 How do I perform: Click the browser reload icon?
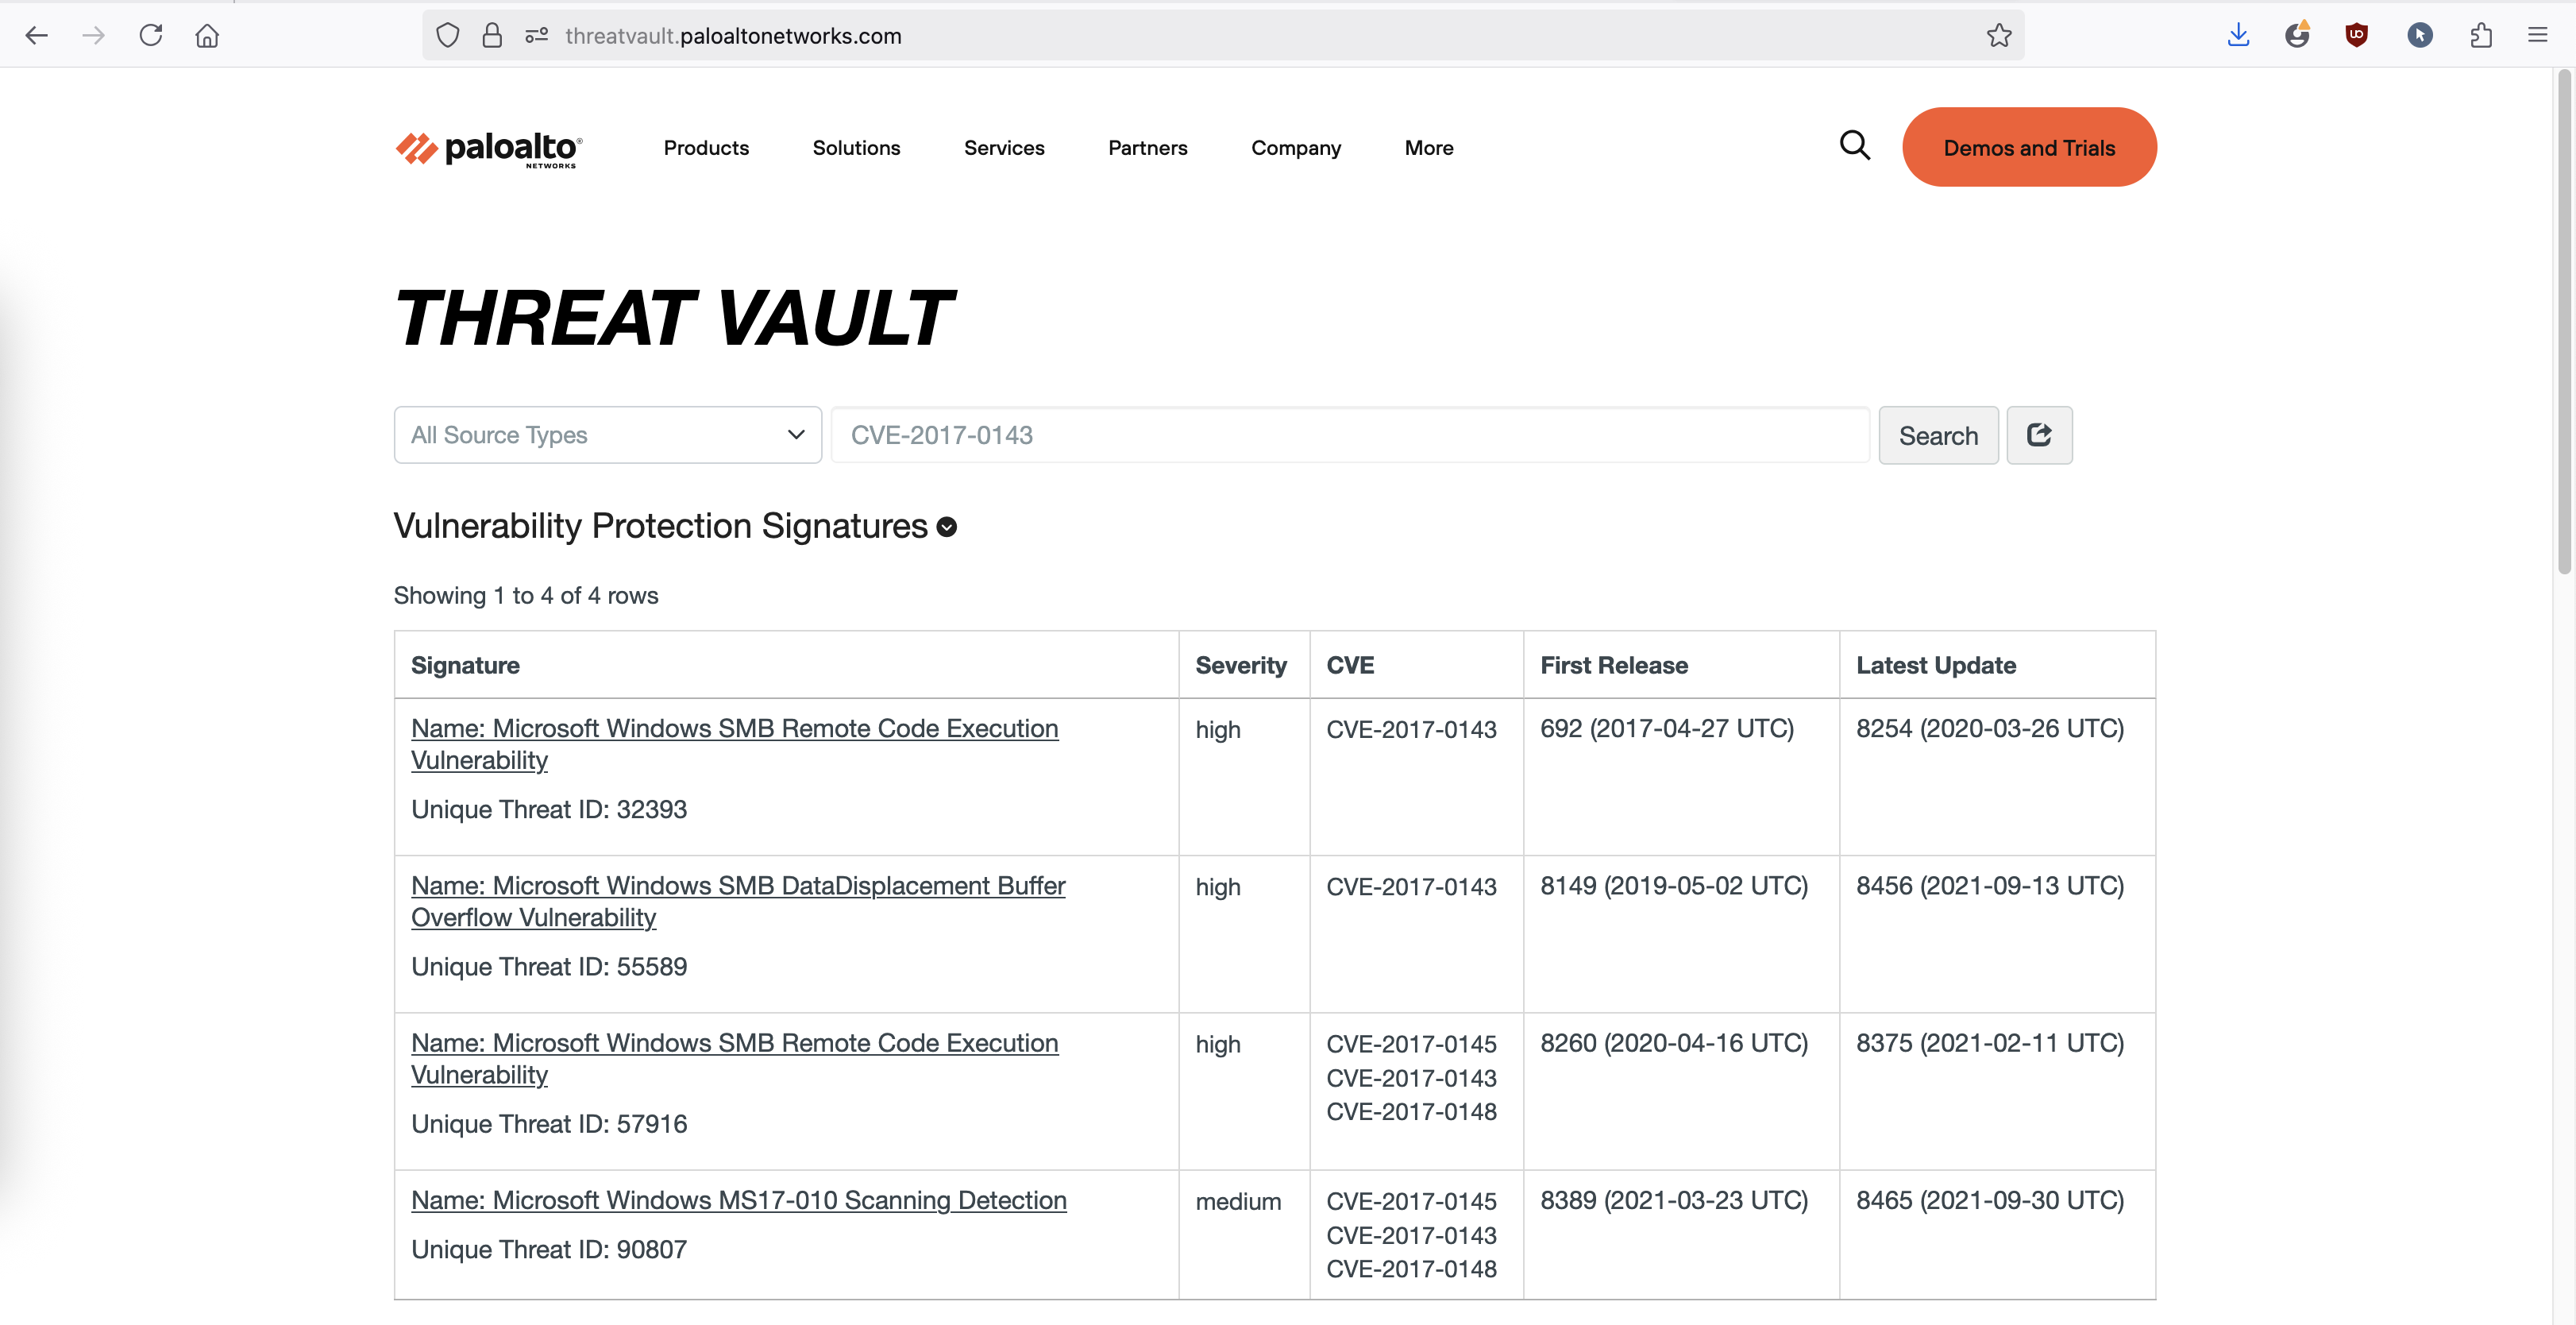pos(151,36)
